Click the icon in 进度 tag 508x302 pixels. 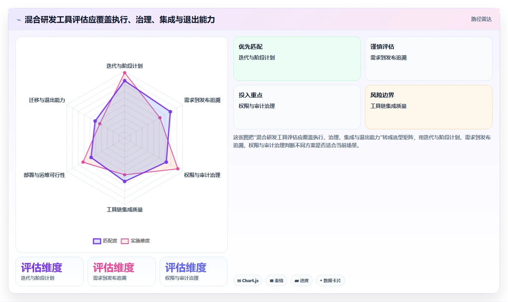tap(296, 281)
